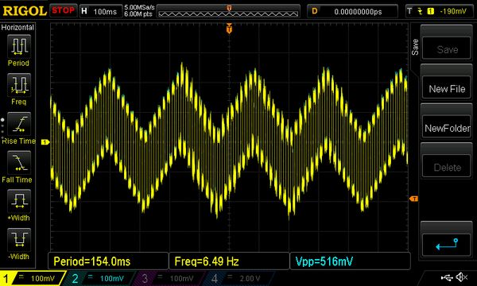Viewport: 477px width, 286px height.
Task: Click the orange trigger level marker
Action: pos(413,199)
